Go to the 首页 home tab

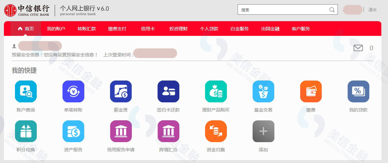[26, 29]
